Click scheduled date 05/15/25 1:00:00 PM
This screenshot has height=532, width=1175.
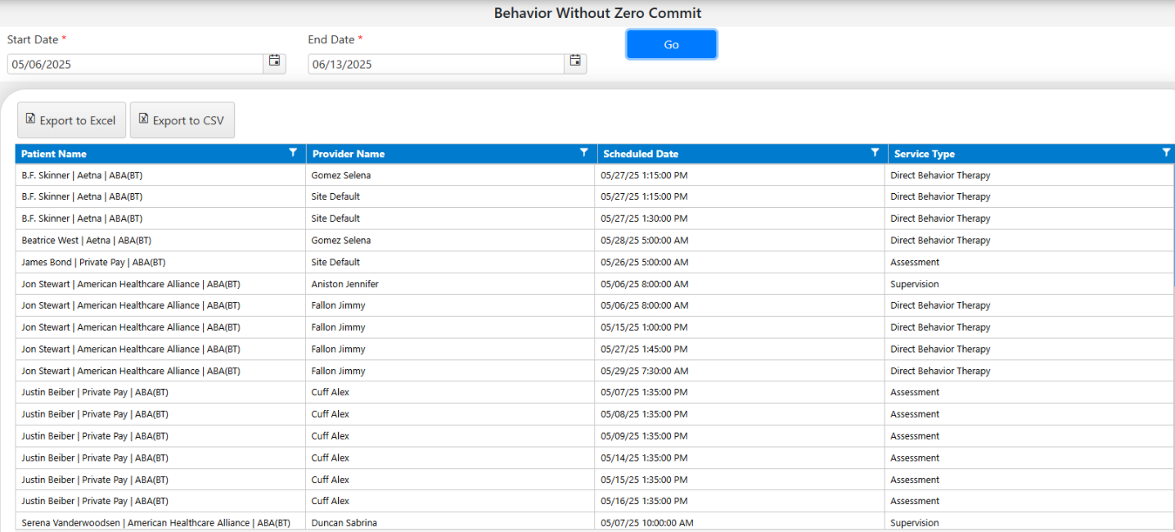pyautogui.click(x=644, y=327)
